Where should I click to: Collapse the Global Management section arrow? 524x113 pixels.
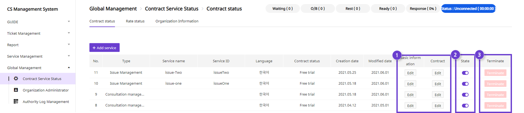click(69, 68)
